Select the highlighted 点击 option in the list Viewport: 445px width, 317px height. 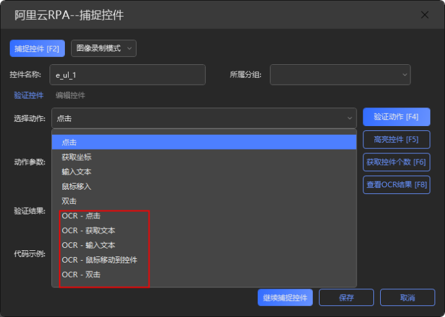tap(204, 142)
